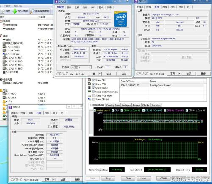This screenshot has width=212, height=184.
Task: Select the CPU fan 2851 RPM row
Action: [x=27, y=83]
